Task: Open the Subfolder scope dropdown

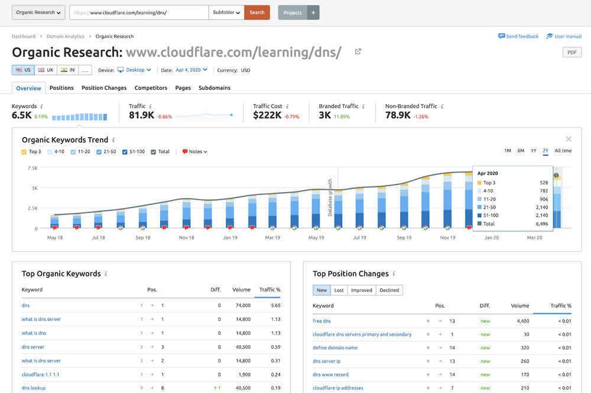Action: tap(226, 12)
